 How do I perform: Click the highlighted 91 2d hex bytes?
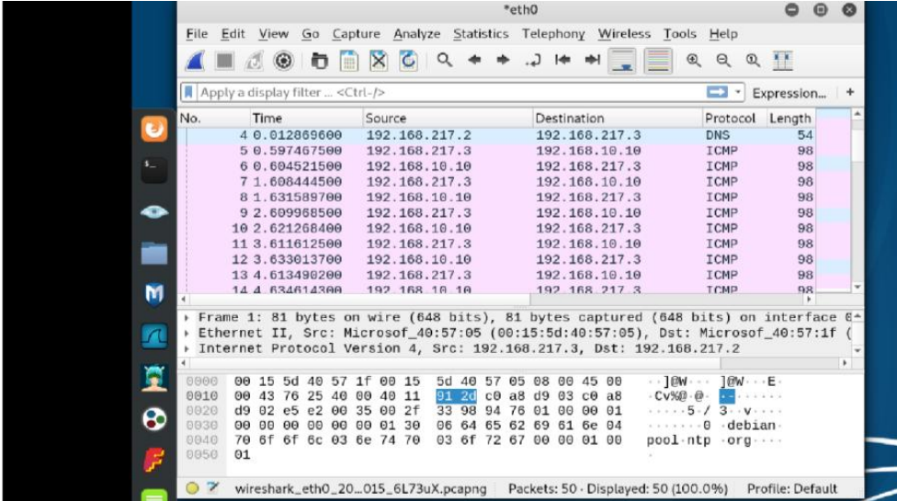(454, 396)
